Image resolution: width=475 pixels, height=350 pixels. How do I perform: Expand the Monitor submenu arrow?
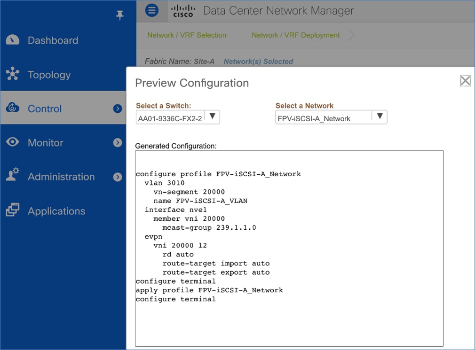(x=118, y=142)
